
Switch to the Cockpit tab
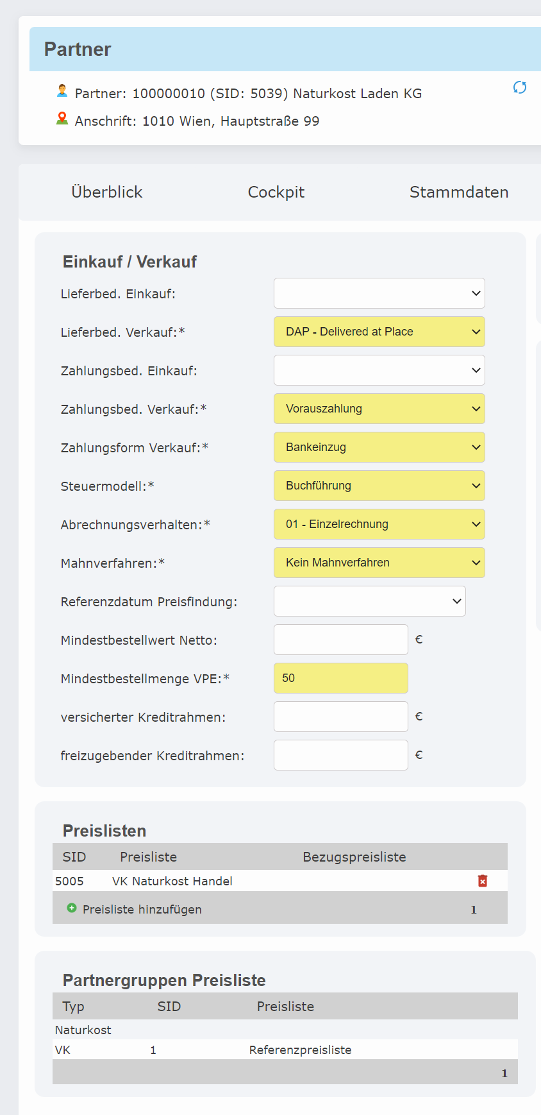[276, 192]
